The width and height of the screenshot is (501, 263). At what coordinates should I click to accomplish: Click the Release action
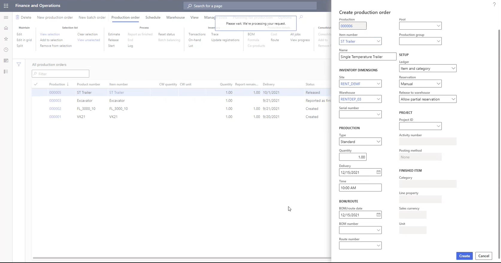(x=113, y=40)
